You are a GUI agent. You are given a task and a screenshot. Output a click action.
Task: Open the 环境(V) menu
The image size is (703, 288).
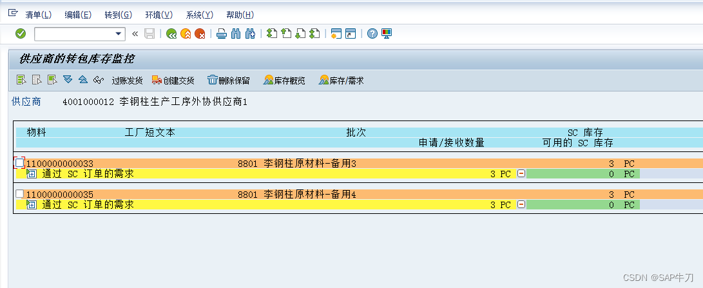pyautogui.click(x=159, y=15)
